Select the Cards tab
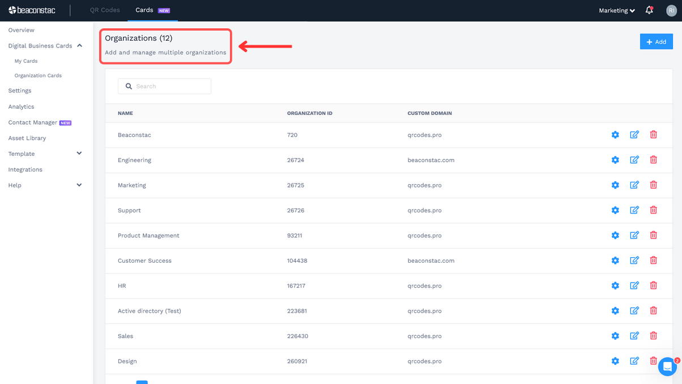 pos(152,10)
